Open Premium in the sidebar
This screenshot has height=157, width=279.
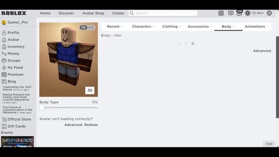click(16, 75)
